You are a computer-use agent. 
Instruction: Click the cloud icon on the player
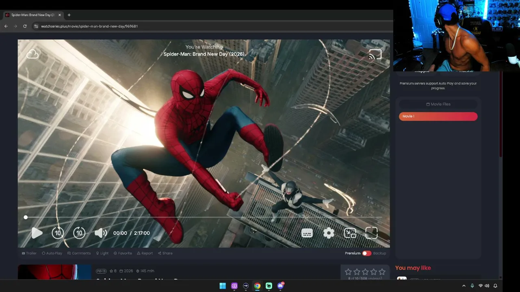[x=32, y=54]
